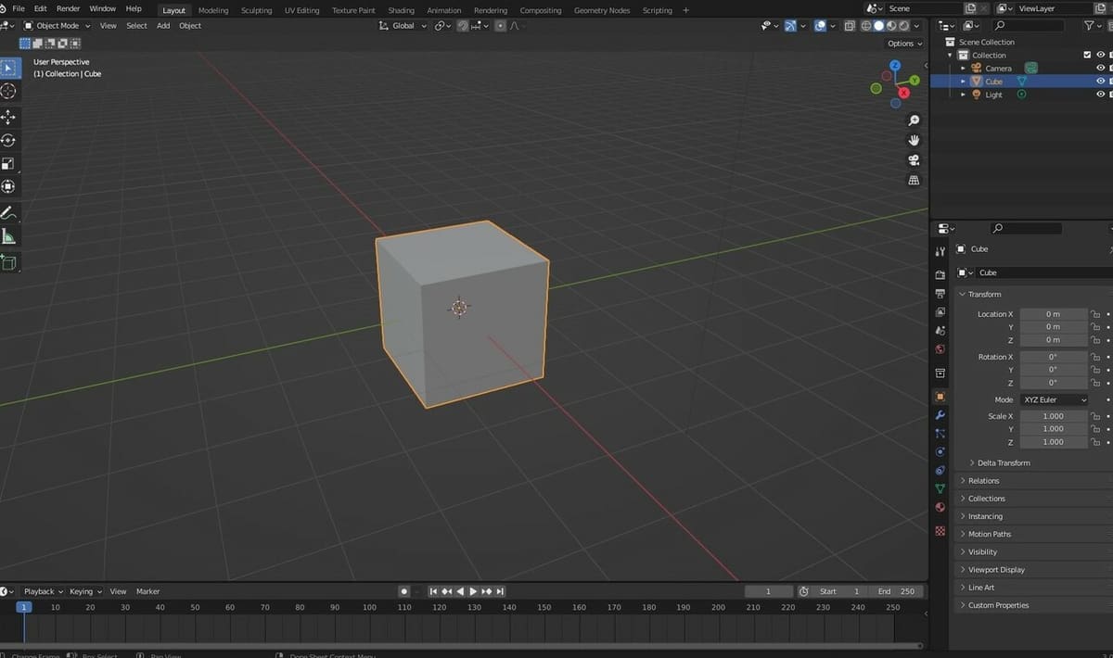Screen dimensions: 1113x658
Task: Toggle the timeline auto keying record button
Action: tap(403, 591)
